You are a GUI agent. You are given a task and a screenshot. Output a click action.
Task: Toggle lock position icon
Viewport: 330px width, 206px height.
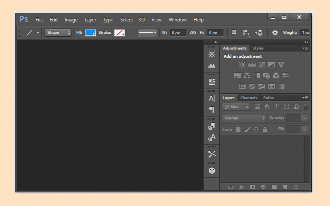point(256,129)
